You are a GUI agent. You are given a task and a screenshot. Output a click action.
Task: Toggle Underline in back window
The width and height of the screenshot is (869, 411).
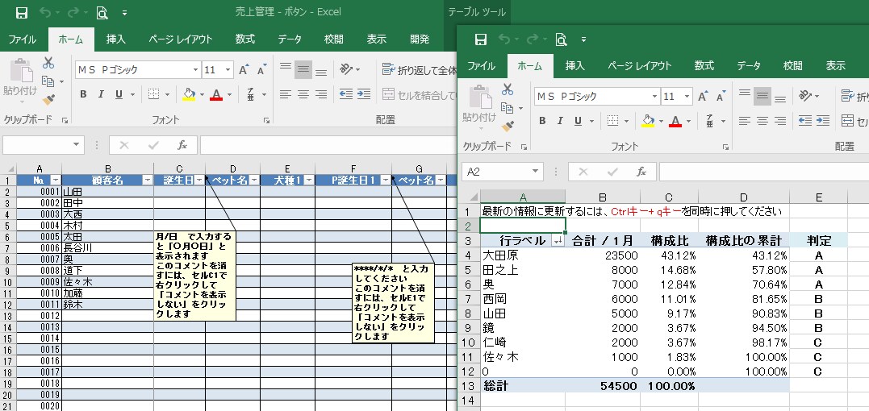tap(119, 94)
